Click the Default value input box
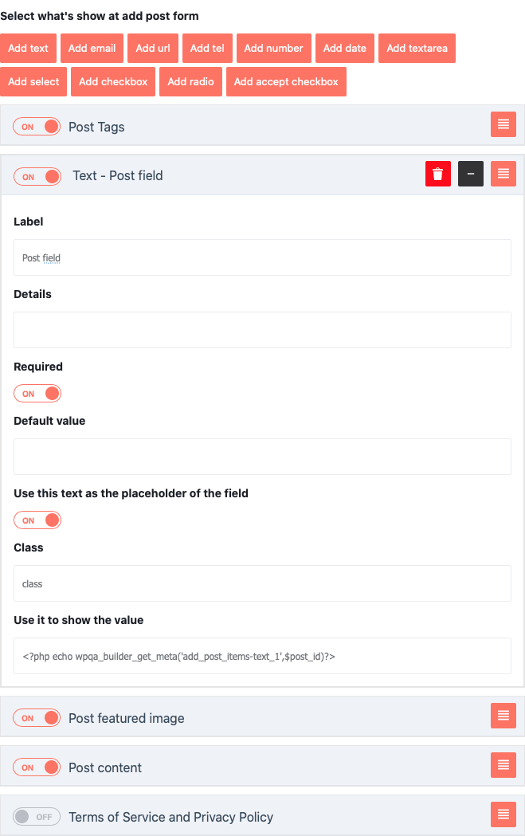 [262, 456]
